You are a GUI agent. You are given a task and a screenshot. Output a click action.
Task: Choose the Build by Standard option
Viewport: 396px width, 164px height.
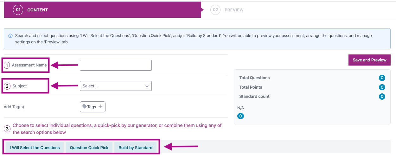135,148
